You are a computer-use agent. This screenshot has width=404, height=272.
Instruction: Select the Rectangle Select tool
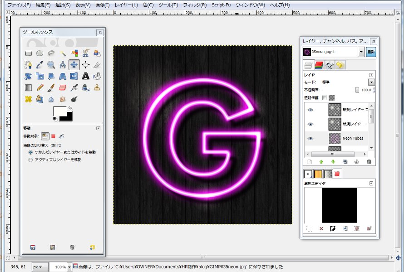coord(29,53)
